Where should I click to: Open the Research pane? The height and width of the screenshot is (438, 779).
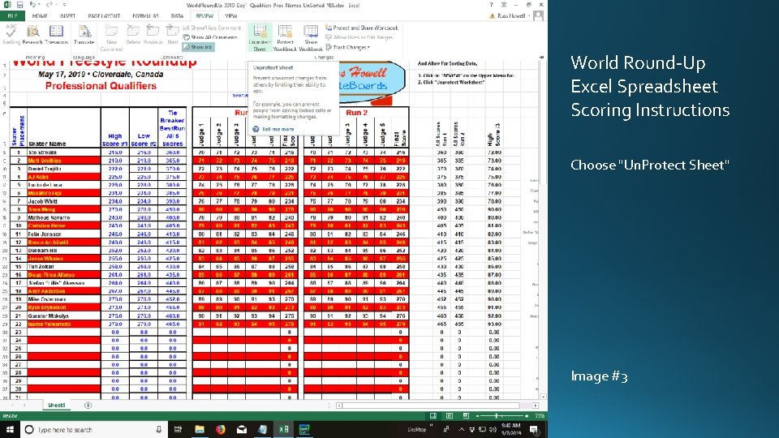(x=32, y=35)
